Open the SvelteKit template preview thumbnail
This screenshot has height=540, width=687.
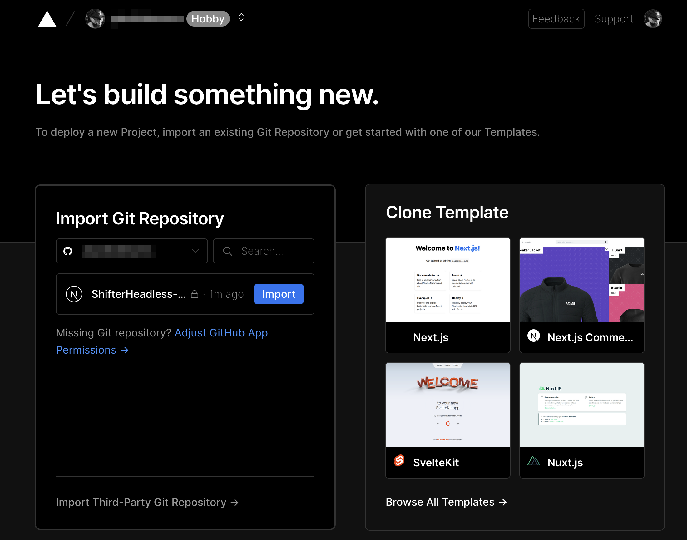tap(447, 405)
